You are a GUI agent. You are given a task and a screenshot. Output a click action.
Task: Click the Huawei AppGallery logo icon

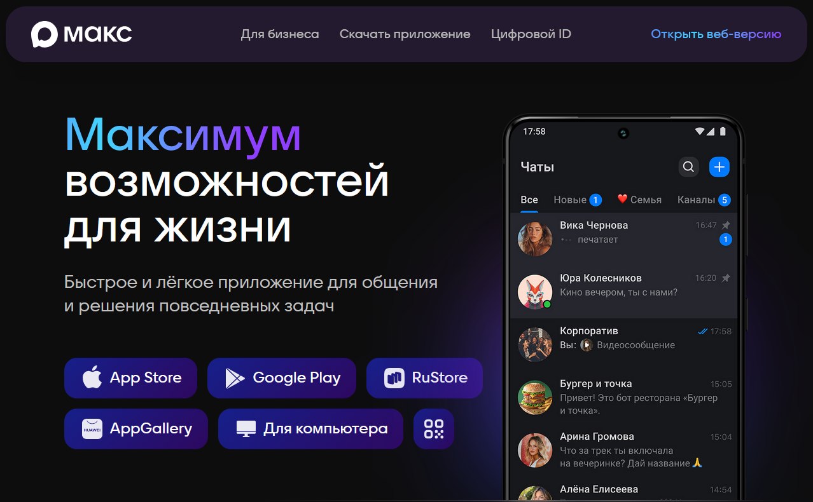tap(92, 429)
